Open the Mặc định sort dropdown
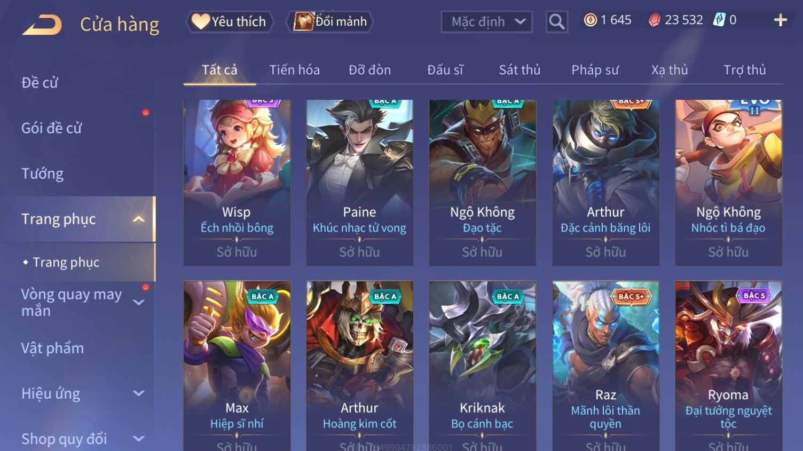Screen dimensions: 803x451 (486, 22)
